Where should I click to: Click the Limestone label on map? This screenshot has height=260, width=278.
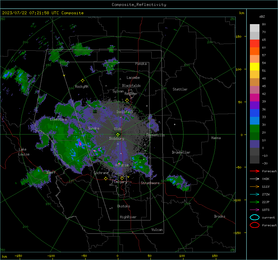click(x=58, y=119)
